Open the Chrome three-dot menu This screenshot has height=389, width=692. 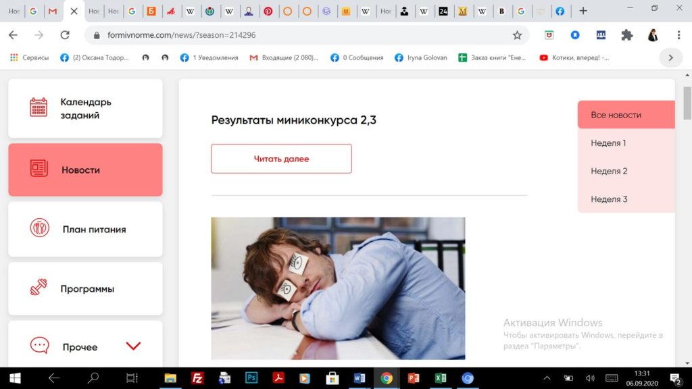coord(678,35)
